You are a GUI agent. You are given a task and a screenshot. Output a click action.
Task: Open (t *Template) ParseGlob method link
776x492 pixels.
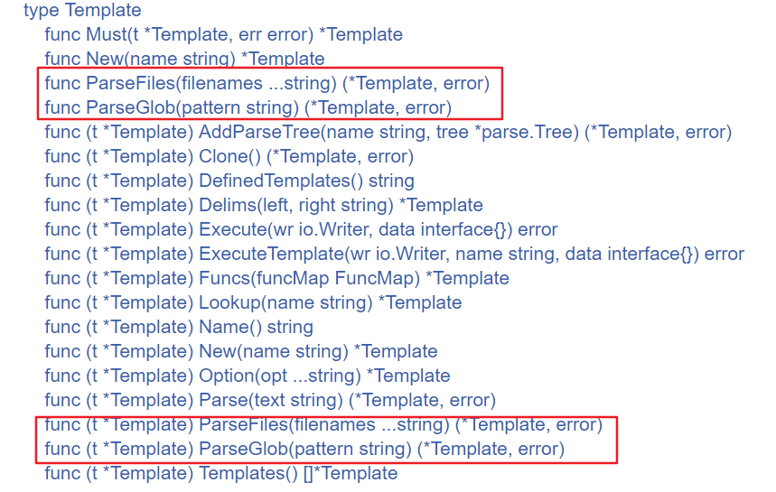pyautogui.click(x=304, y=450)
